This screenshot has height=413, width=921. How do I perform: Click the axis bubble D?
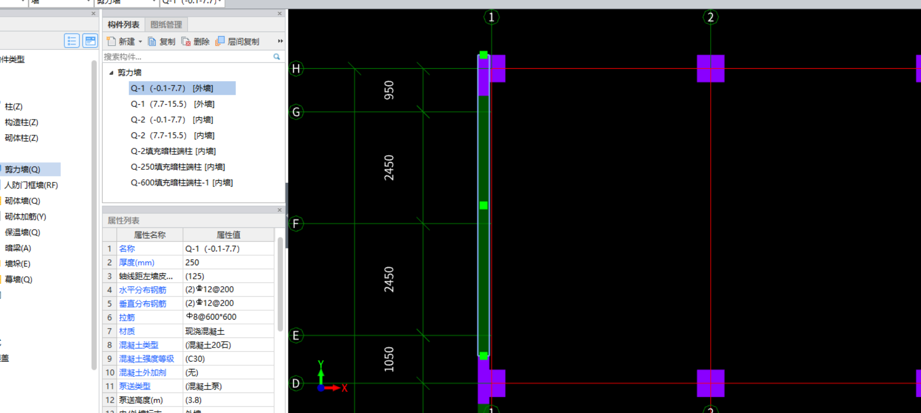pos(296,384)
